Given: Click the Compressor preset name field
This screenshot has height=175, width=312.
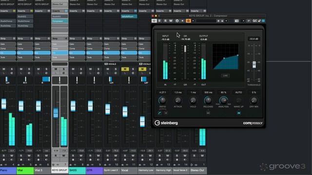Looking at the screenshot, I should click(206, 21).
